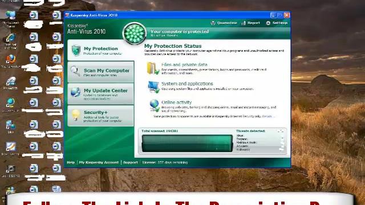The image size is (365, 205).
Task: Select the Security+ tab
Action: [x=101, y=116]
